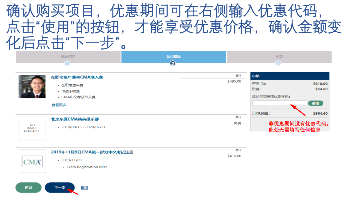Click the coupon code input field
The image size is (355, 199).
[279, 103]
